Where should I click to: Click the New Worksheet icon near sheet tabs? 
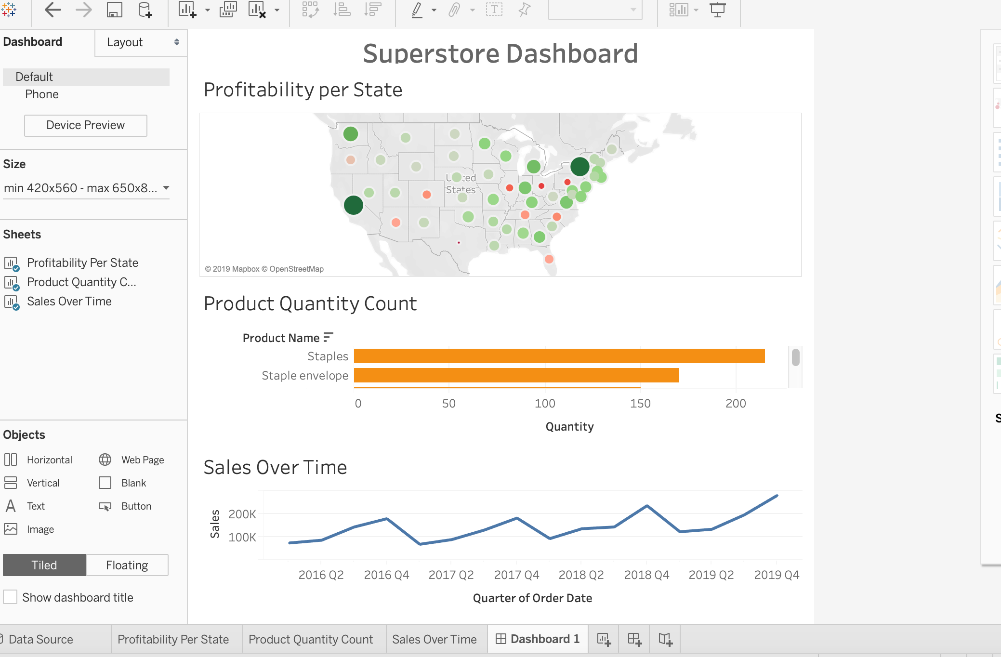click(603, 639)
